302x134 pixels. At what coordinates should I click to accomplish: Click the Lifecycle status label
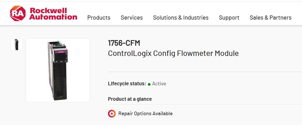point(127,84)
